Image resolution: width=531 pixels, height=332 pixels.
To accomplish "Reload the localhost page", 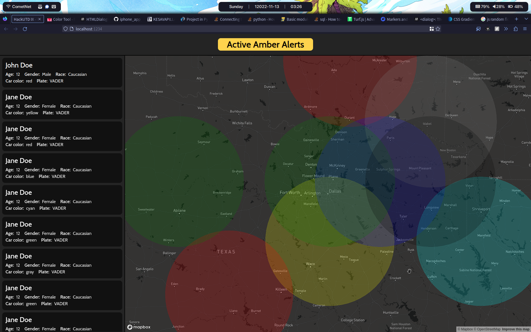I will pyautogui.click(x=25, y=29).
